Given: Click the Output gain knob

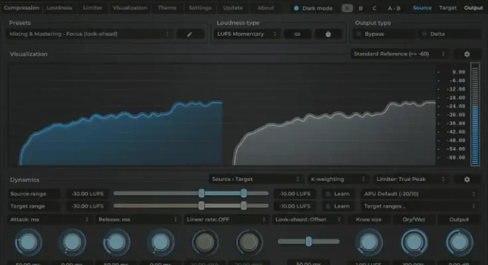Looking at the screenshot, I should tap(459, 242).
